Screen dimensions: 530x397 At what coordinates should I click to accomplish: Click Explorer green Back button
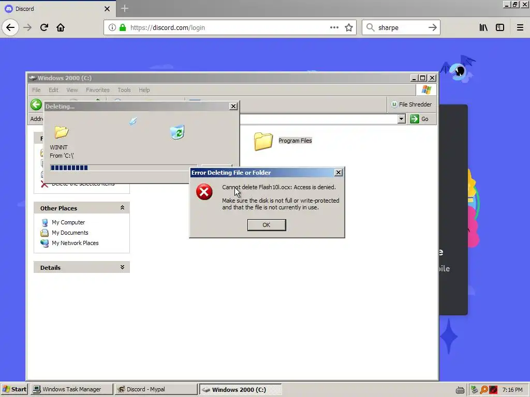click(36, 104)
